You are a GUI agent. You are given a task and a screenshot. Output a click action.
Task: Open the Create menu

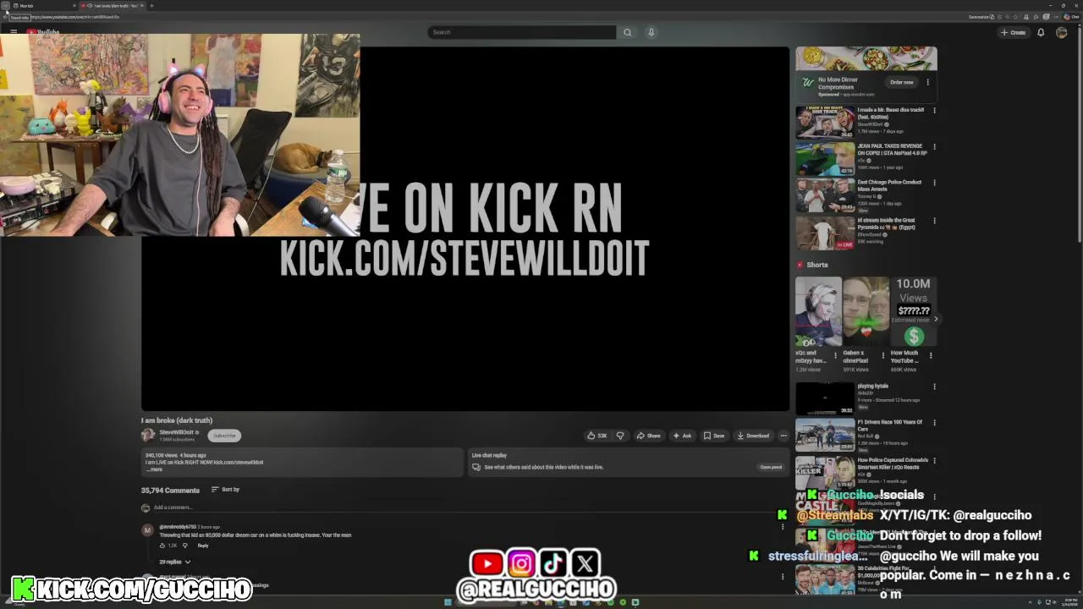point(1013,32)
